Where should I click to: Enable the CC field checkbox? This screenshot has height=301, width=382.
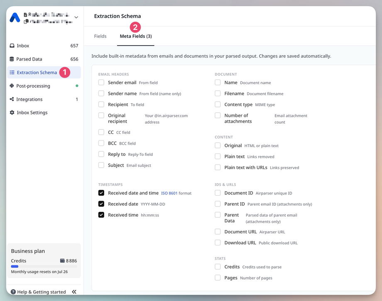point(101,132)
